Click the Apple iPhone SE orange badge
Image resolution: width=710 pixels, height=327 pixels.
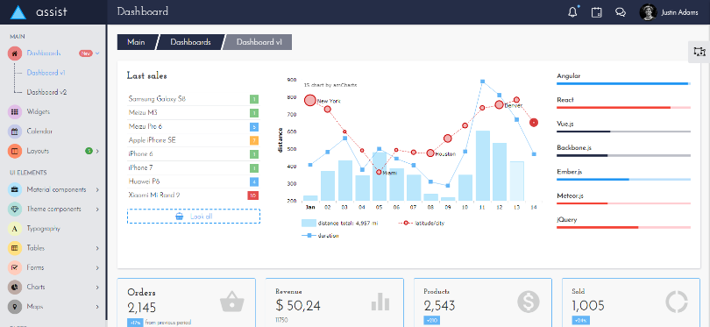tap(254, 140)
